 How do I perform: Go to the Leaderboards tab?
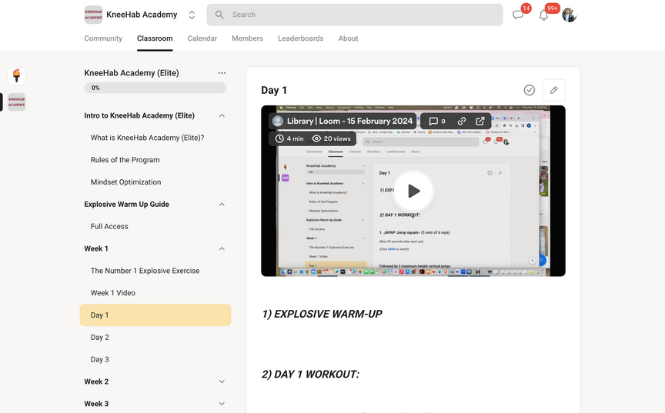click(301, 38)
